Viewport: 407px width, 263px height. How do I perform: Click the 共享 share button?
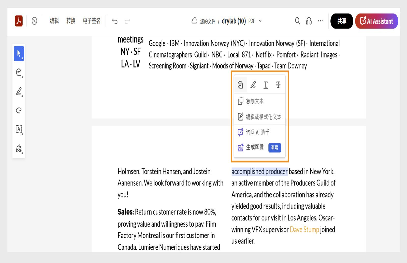tap(342, 21)
